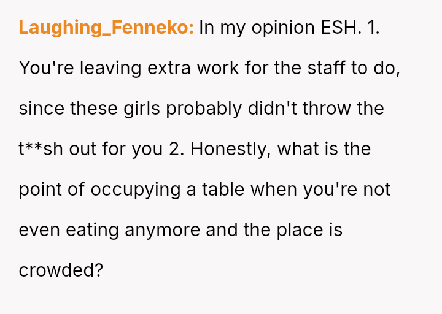Click the final word "crowded?"
442x314 pixels.
point(60,270)
